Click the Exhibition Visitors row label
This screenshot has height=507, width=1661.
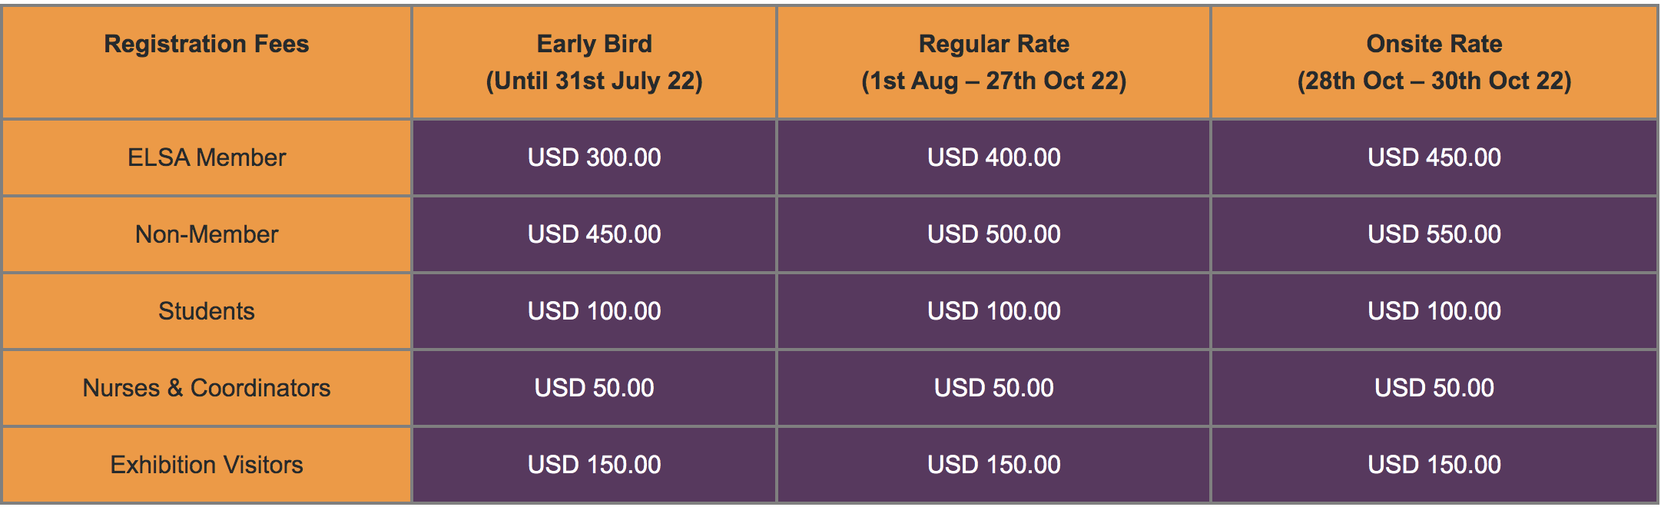(207, 465)
